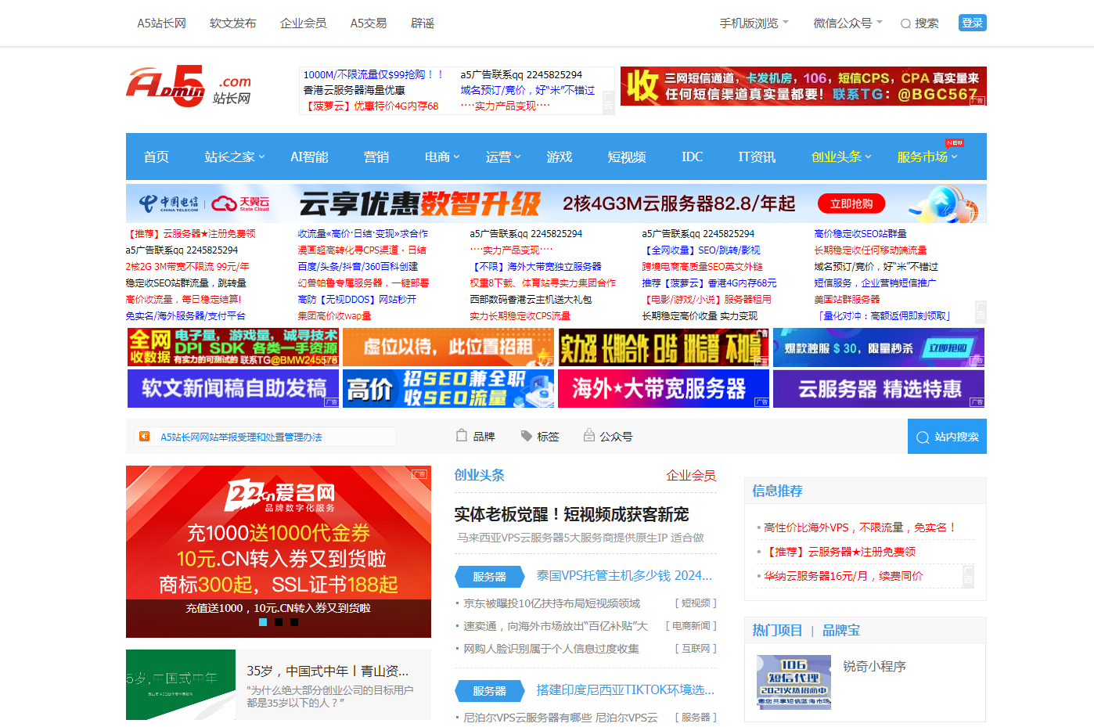Image resolution: width=1094 pixels, height=727 pixels.
Task: Open 35岁，中国式中年 green thumbnail
Action: (181, 685)
